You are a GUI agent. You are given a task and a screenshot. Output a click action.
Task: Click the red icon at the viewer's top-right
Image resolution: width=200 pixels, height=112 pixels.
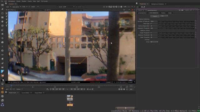[x=132, y=10]
